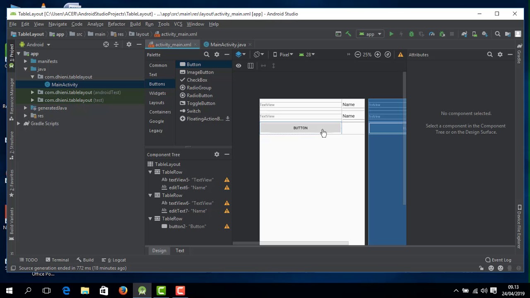Image resolution: width=530 pixels, height=298 pixels.
Task: Open the Project panel gear options
Action: coord(129,44)
